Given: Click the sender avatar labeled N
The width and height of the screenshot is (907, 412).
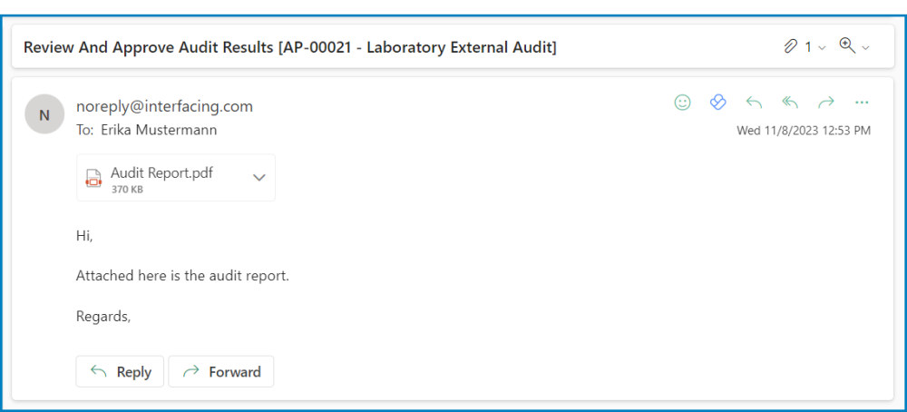Looking at the screenshot, I should [x=44, y=114].
